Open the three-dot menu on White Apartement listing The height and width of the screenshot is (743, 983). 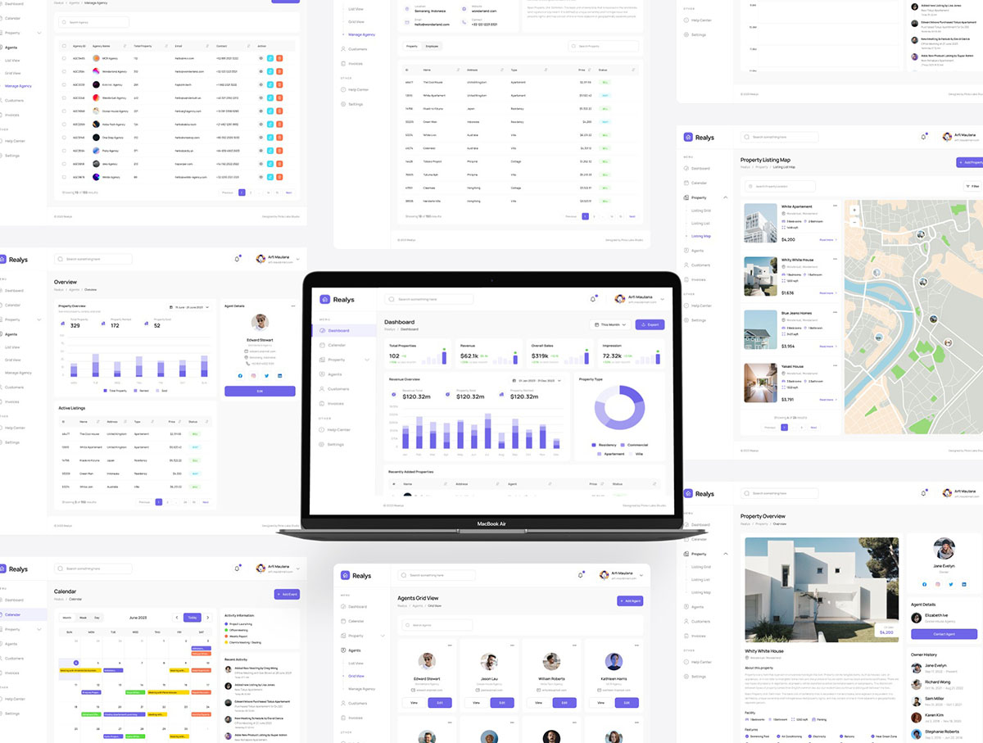tap(835, 205)
